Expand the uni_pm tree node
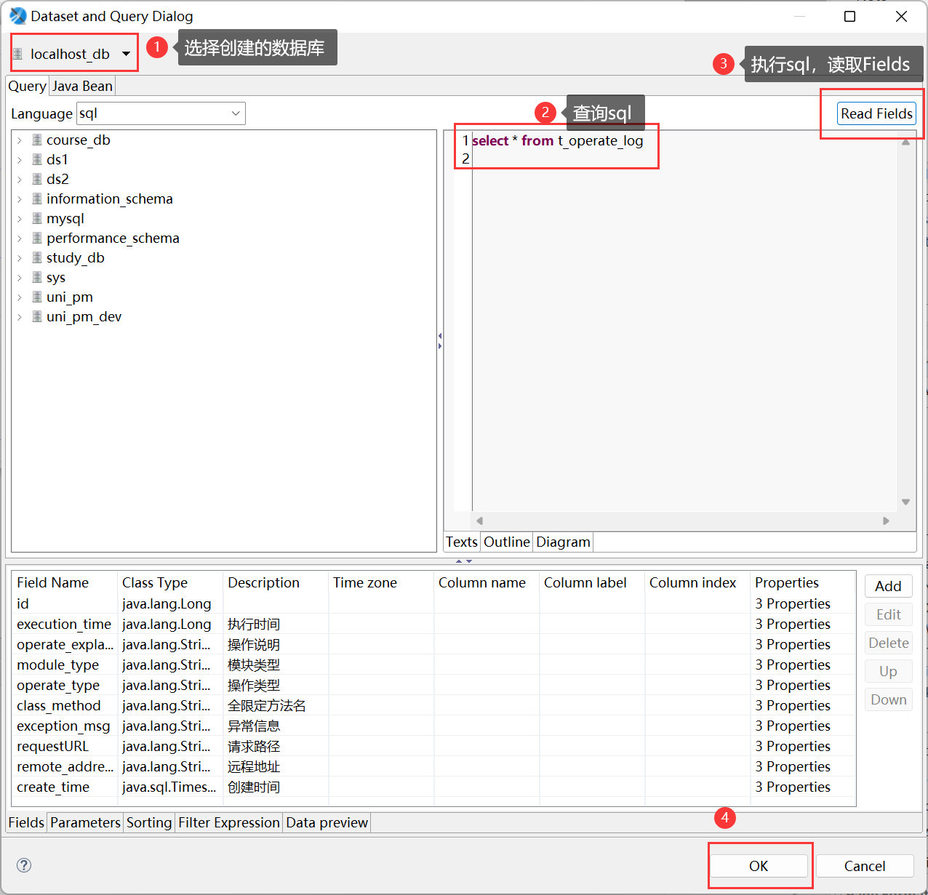The image size is (928, 895). click(20, 297)
